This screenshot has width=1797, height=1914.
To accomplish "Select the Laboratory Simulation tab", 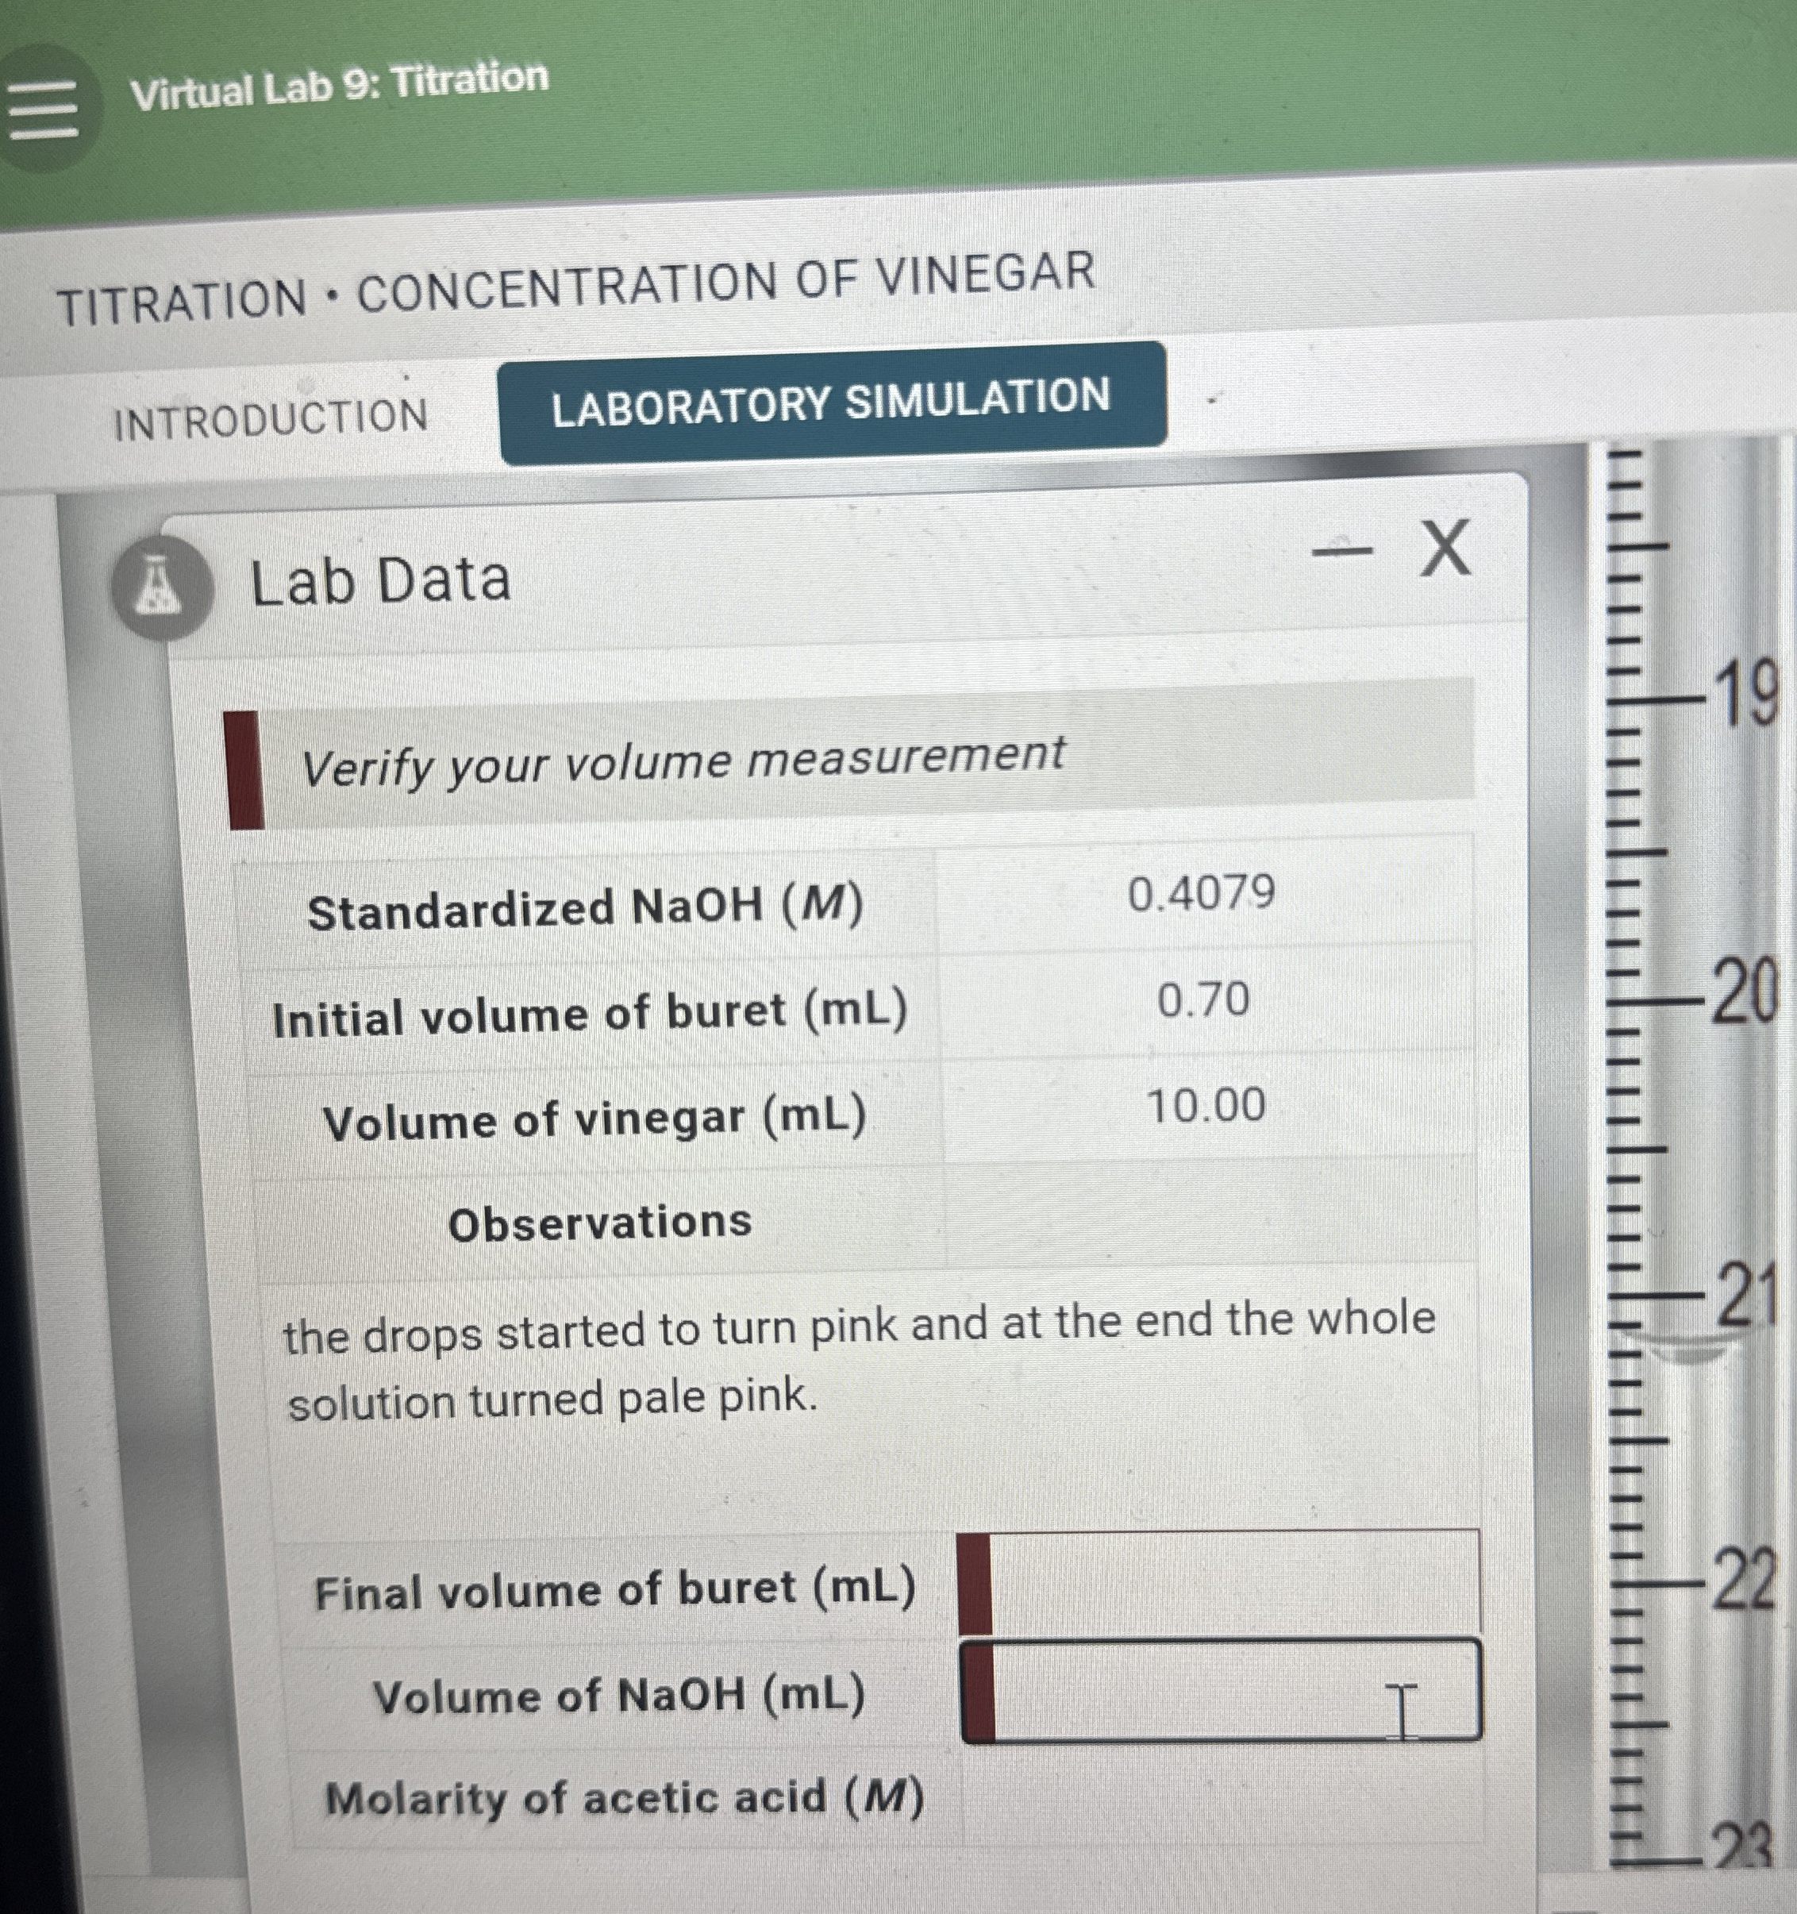I will click(x=833, y=402).
